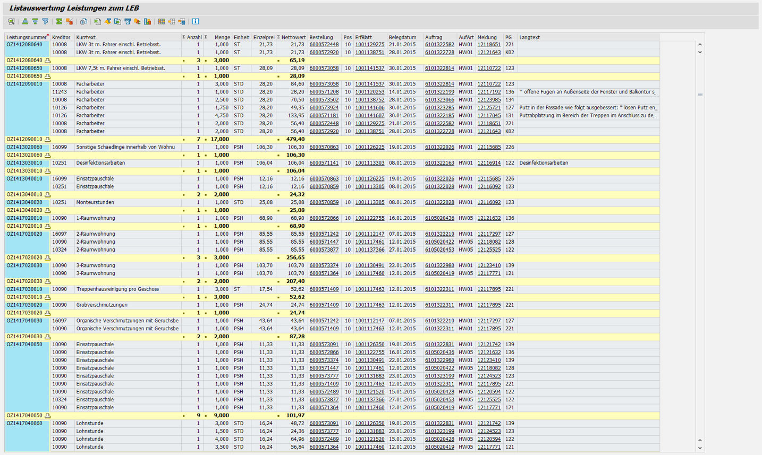762x455 pixels.
Task: Click the Change Layout grid icon
Action: [162, 22]
